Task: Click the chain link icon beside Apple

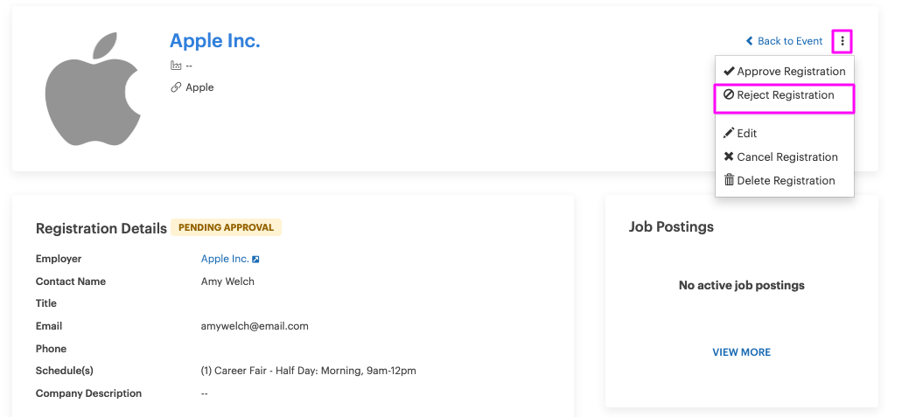Action: point(176,87)
